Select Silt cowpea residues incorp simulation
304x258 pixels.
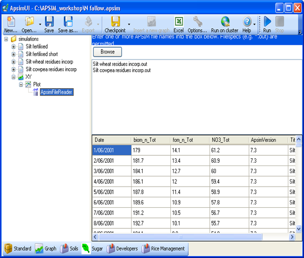click(x=51, y=69)
